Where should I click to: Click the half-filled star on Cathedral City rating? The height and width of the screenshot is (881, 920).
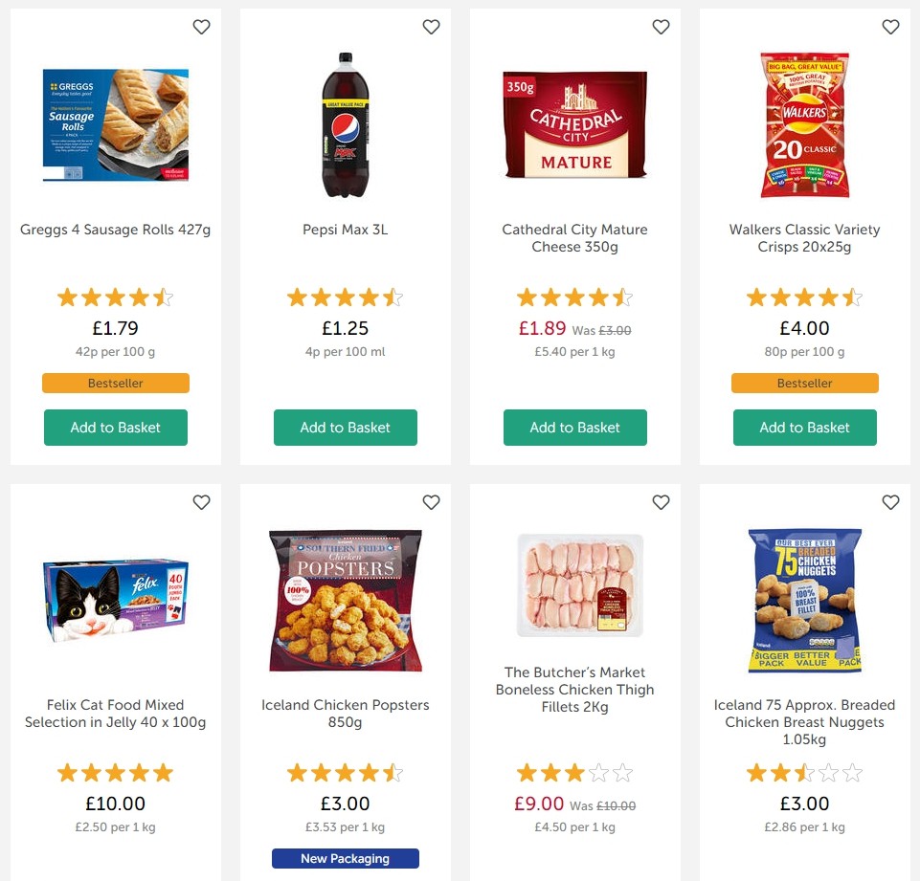coord(622,297)
